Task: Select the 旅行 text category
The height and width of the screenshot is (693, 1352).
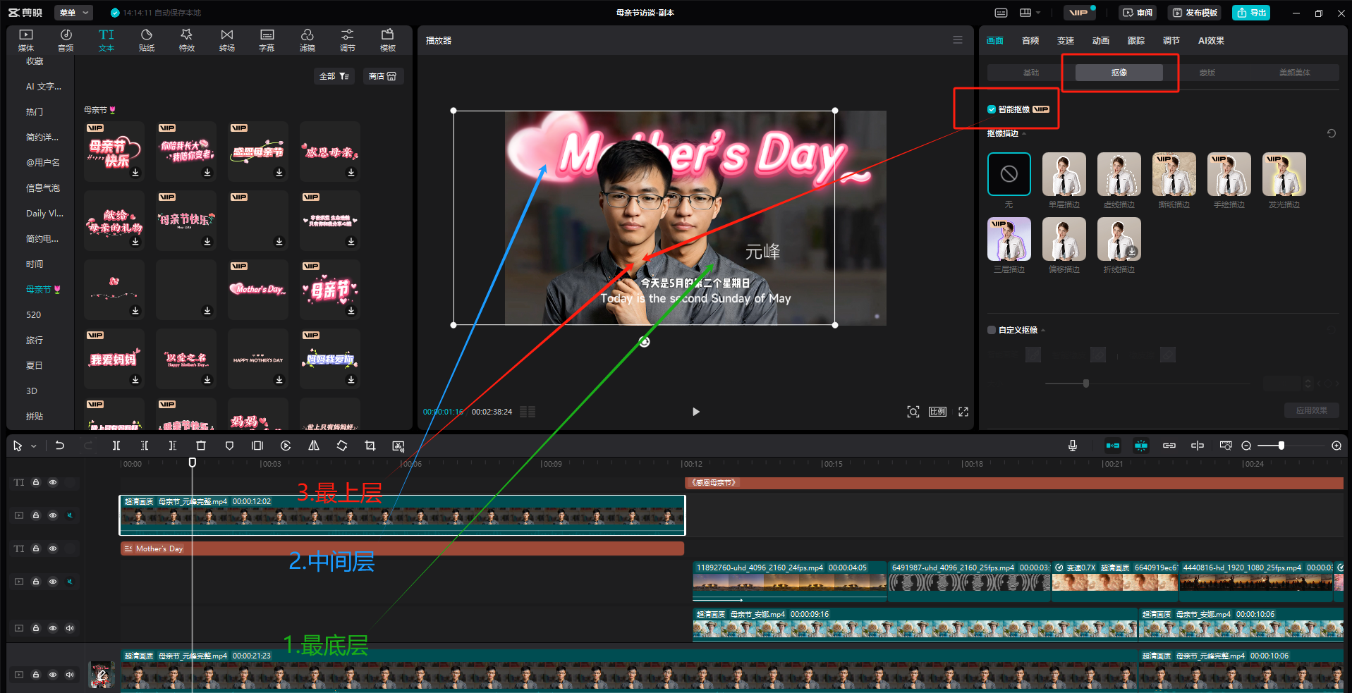Action: pos(35,340)
